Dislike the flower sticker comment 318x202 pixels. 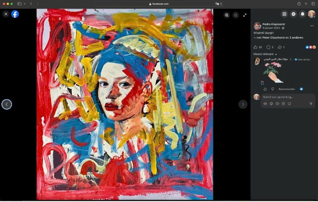point(273,89)
